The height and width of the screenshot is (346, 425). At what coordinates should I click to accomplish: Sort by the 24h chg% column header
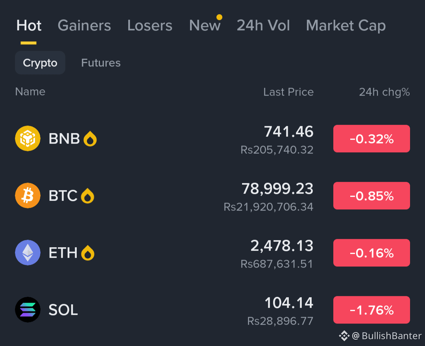click(x=384, y=92)
